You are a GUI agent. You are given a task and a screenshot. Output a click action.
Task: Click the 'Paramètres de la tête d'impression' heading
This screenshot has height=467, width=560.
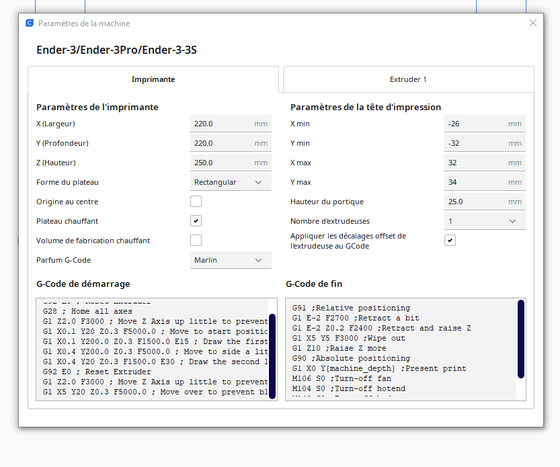pos(366,107)
